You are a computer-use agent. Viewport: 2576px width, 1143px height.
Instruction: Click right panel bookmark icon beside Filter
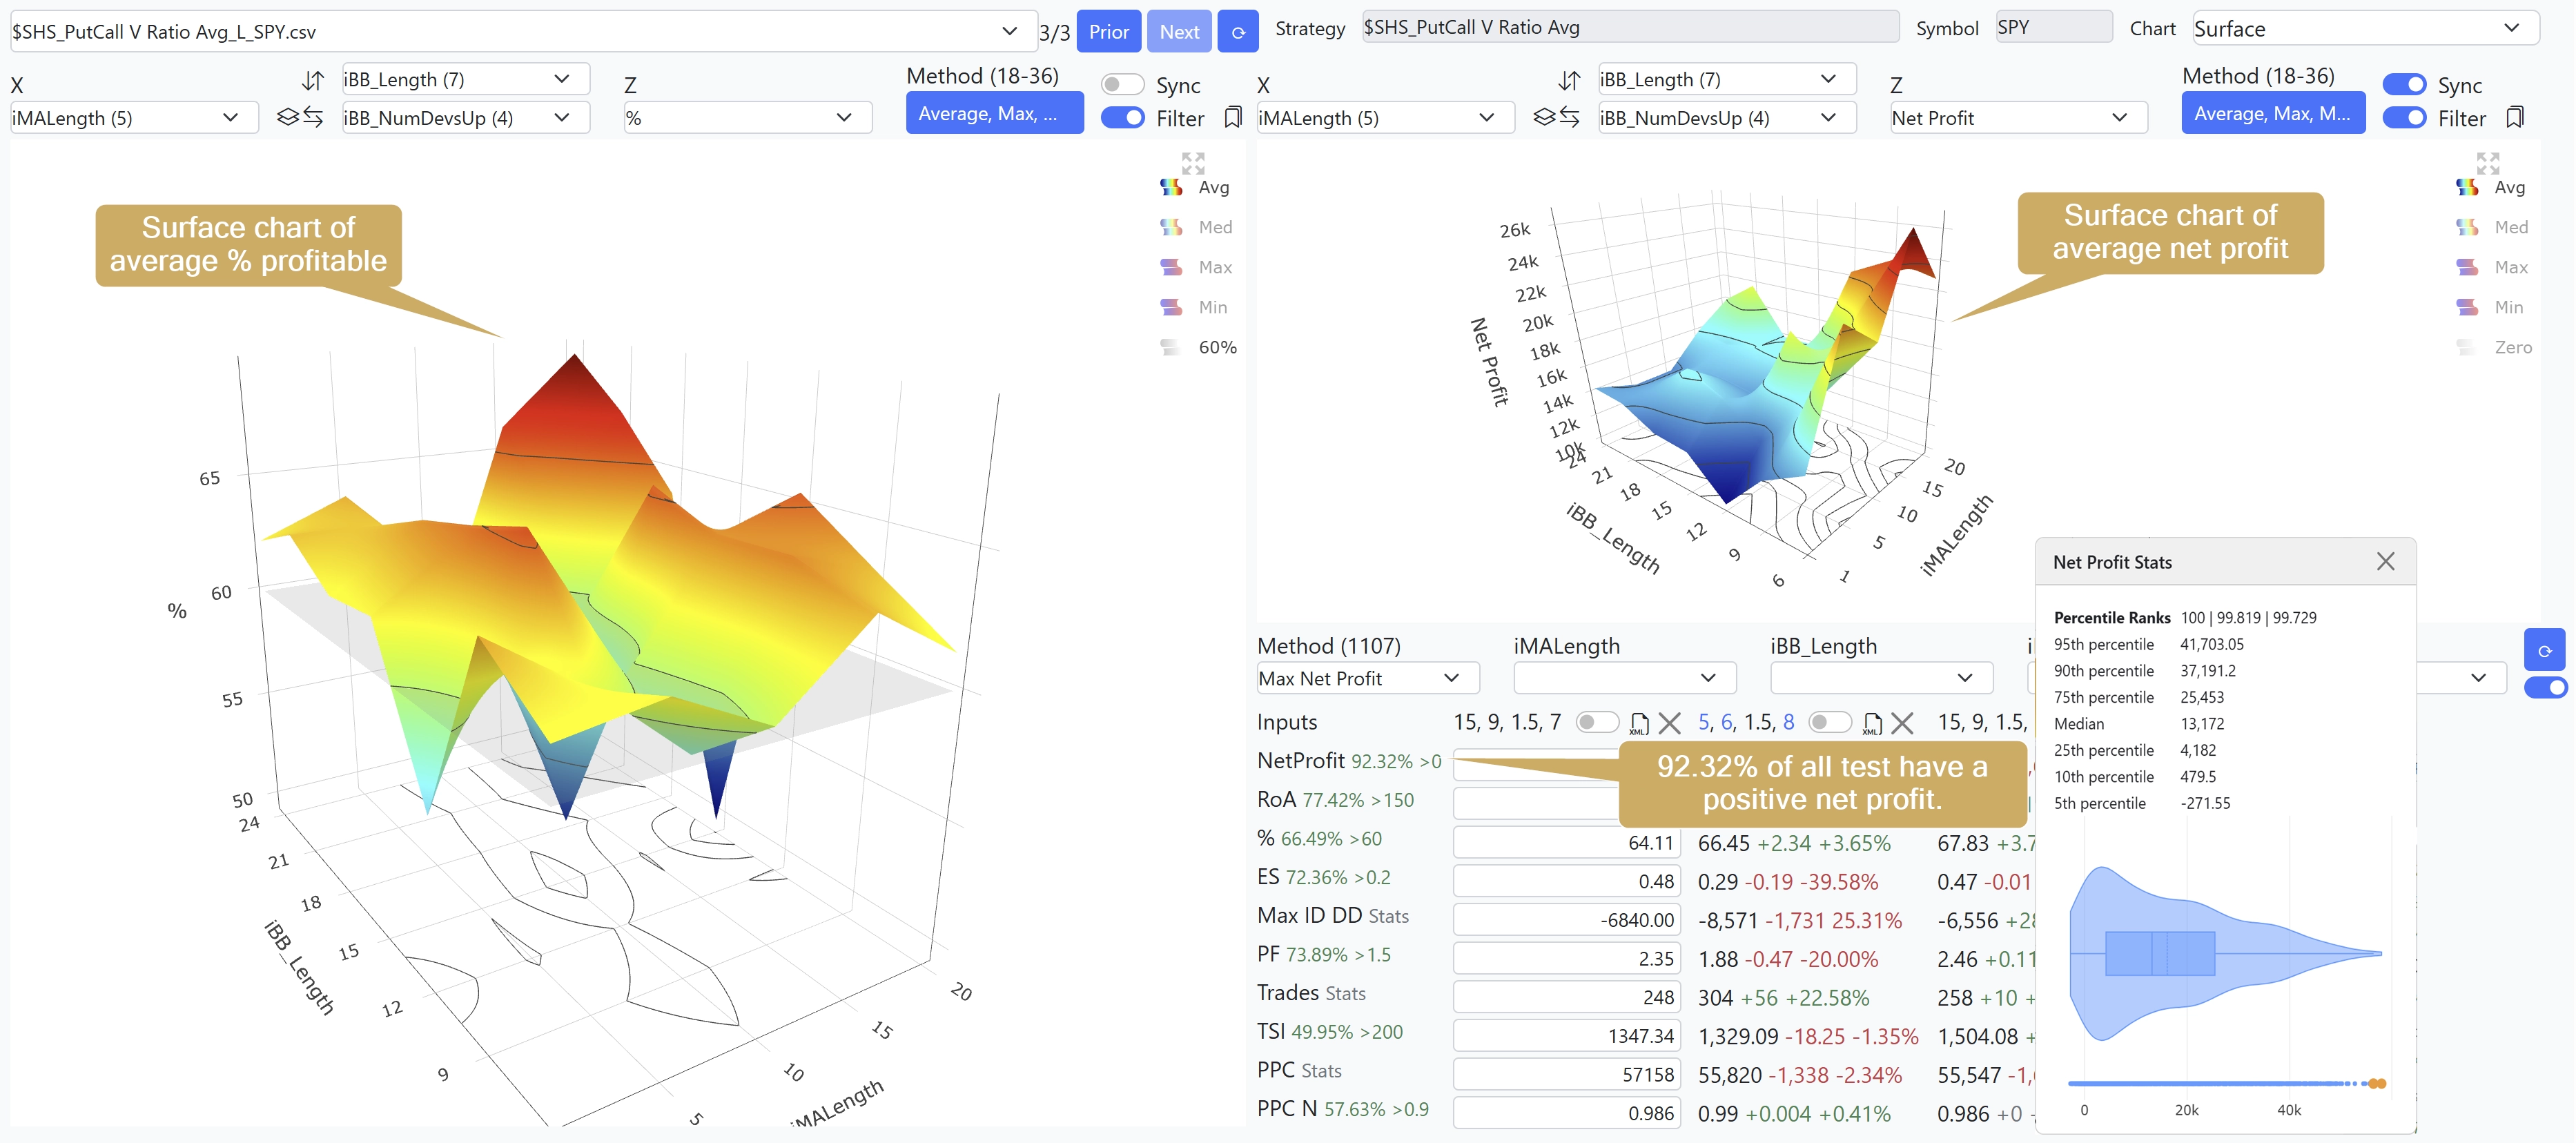2515,118
